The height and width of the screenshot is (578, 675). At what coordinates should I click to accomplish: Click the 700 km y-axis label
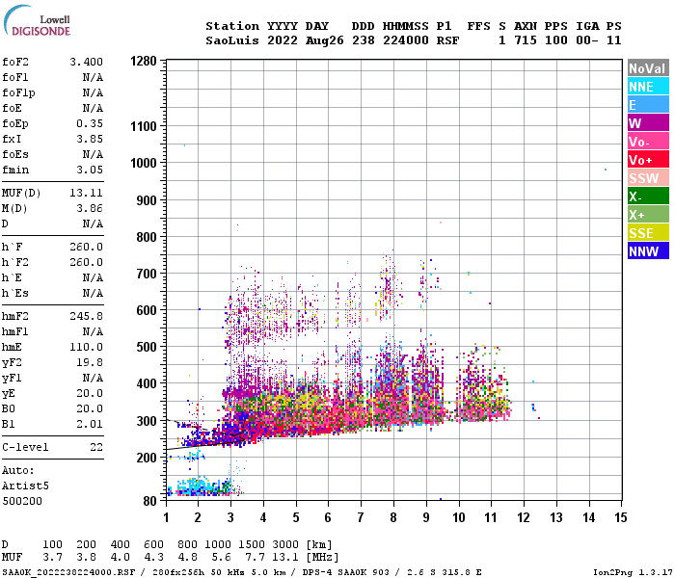pos(147,274)
